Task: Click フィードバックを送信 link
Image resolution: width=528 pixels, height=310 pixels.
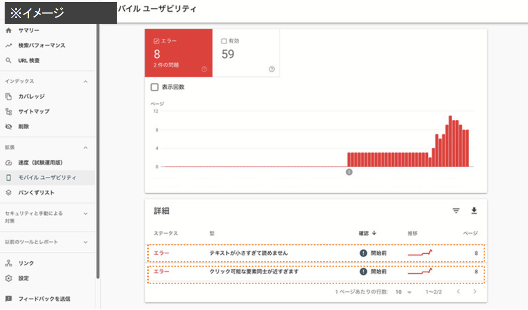Action: (44, 299)
